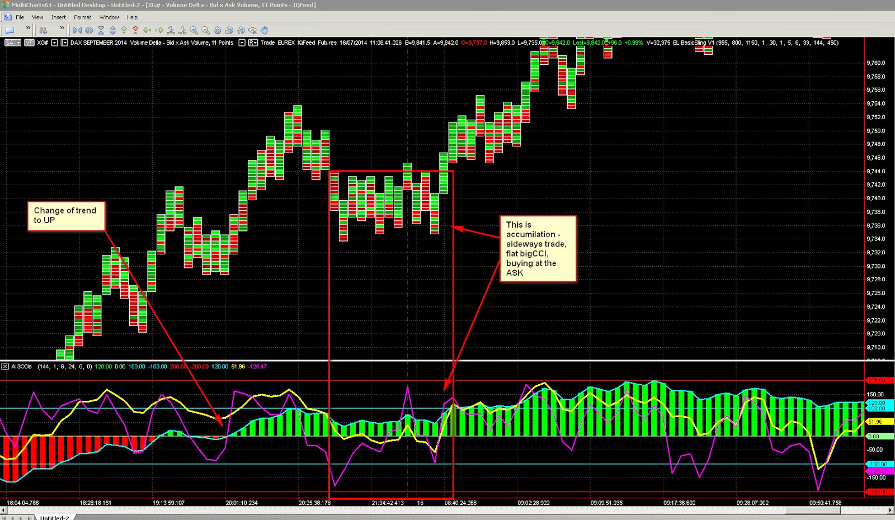
Task: Click the 18:04:04.786 time axis label
Action: [x=23, y=503]
